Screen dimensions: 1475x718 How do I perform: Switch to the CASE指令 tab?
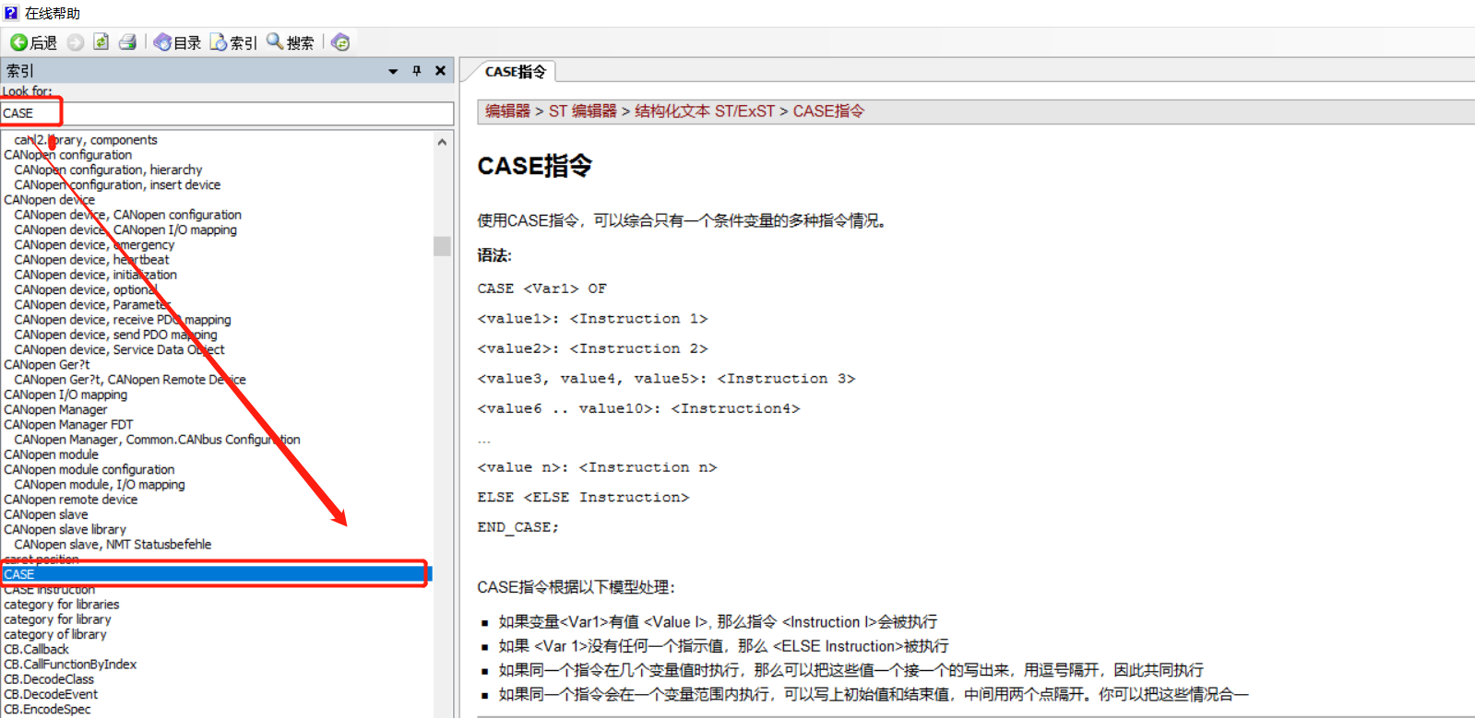516,72
